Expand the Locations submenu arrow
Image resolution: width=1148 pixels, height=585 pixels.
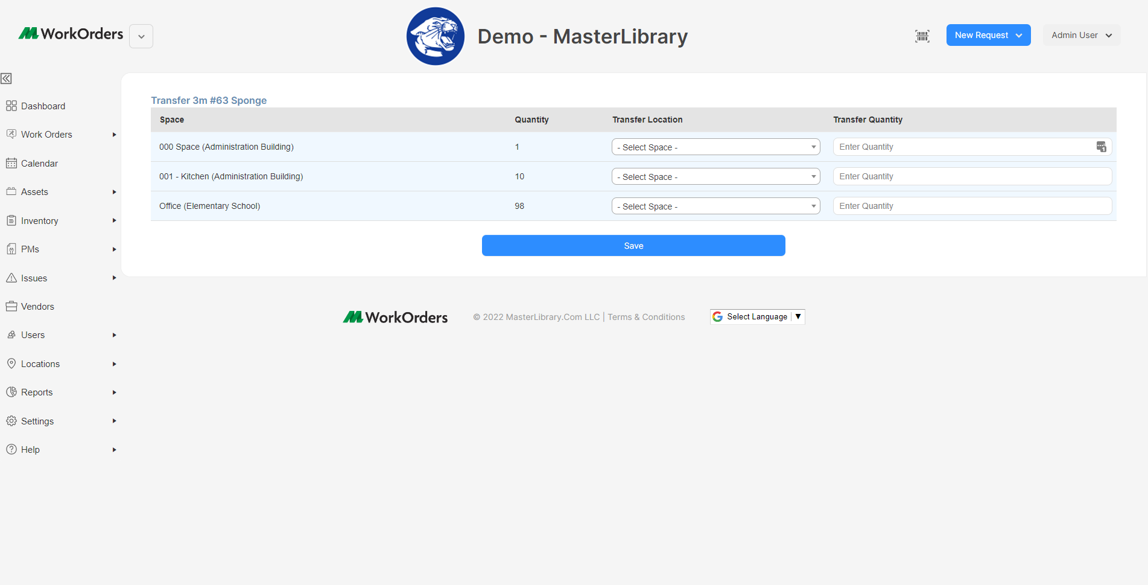[x=114, y=364]
